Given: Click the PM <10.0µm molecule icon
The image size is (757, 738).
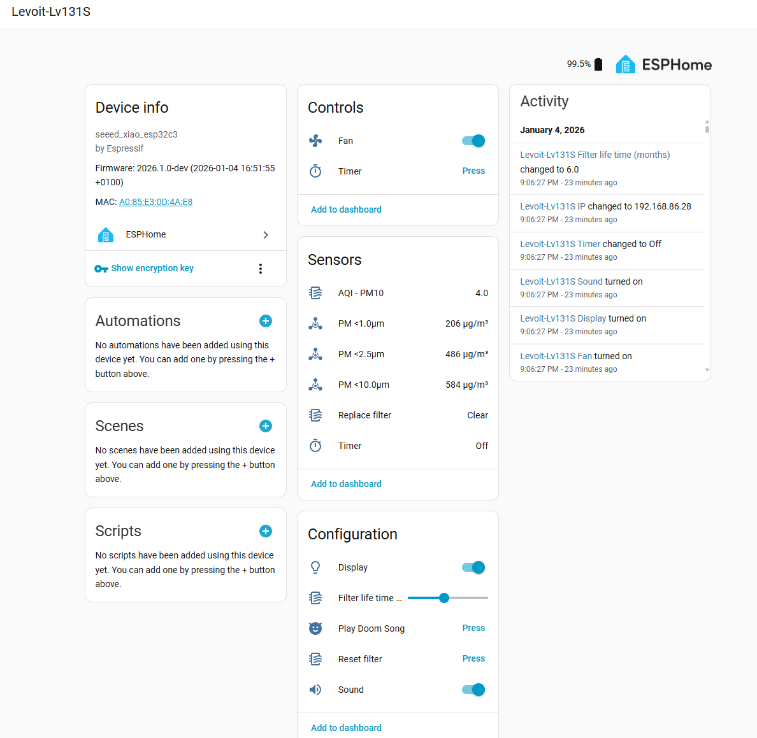Looking at the screenshot, I should point(315,385).
